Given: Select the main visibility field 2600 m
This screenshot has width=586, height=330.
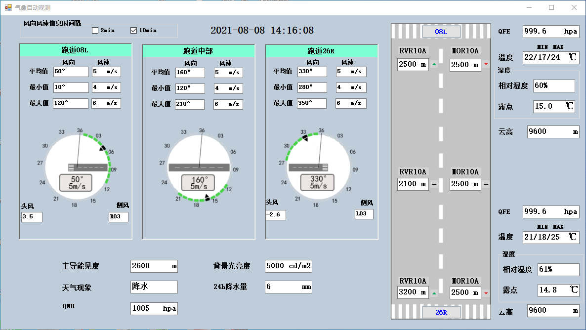Looking at the screenshot, I should pos(154,266).
